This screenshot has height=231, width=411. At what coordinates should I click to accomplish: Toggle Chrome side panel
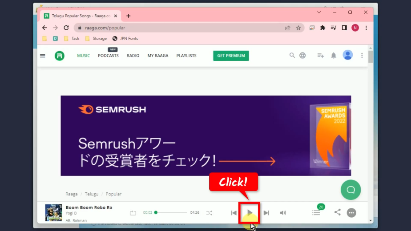(344, 28)
